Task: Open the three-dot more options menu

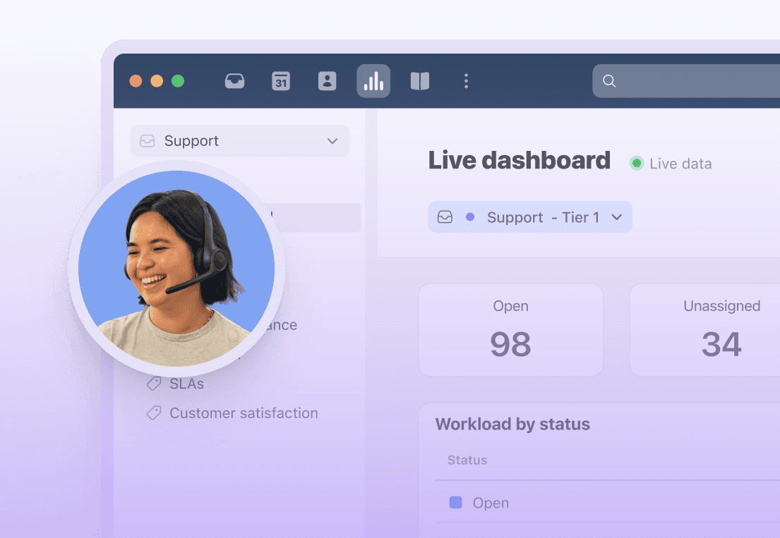Action: pyautogui.click(x=466, y=81)
